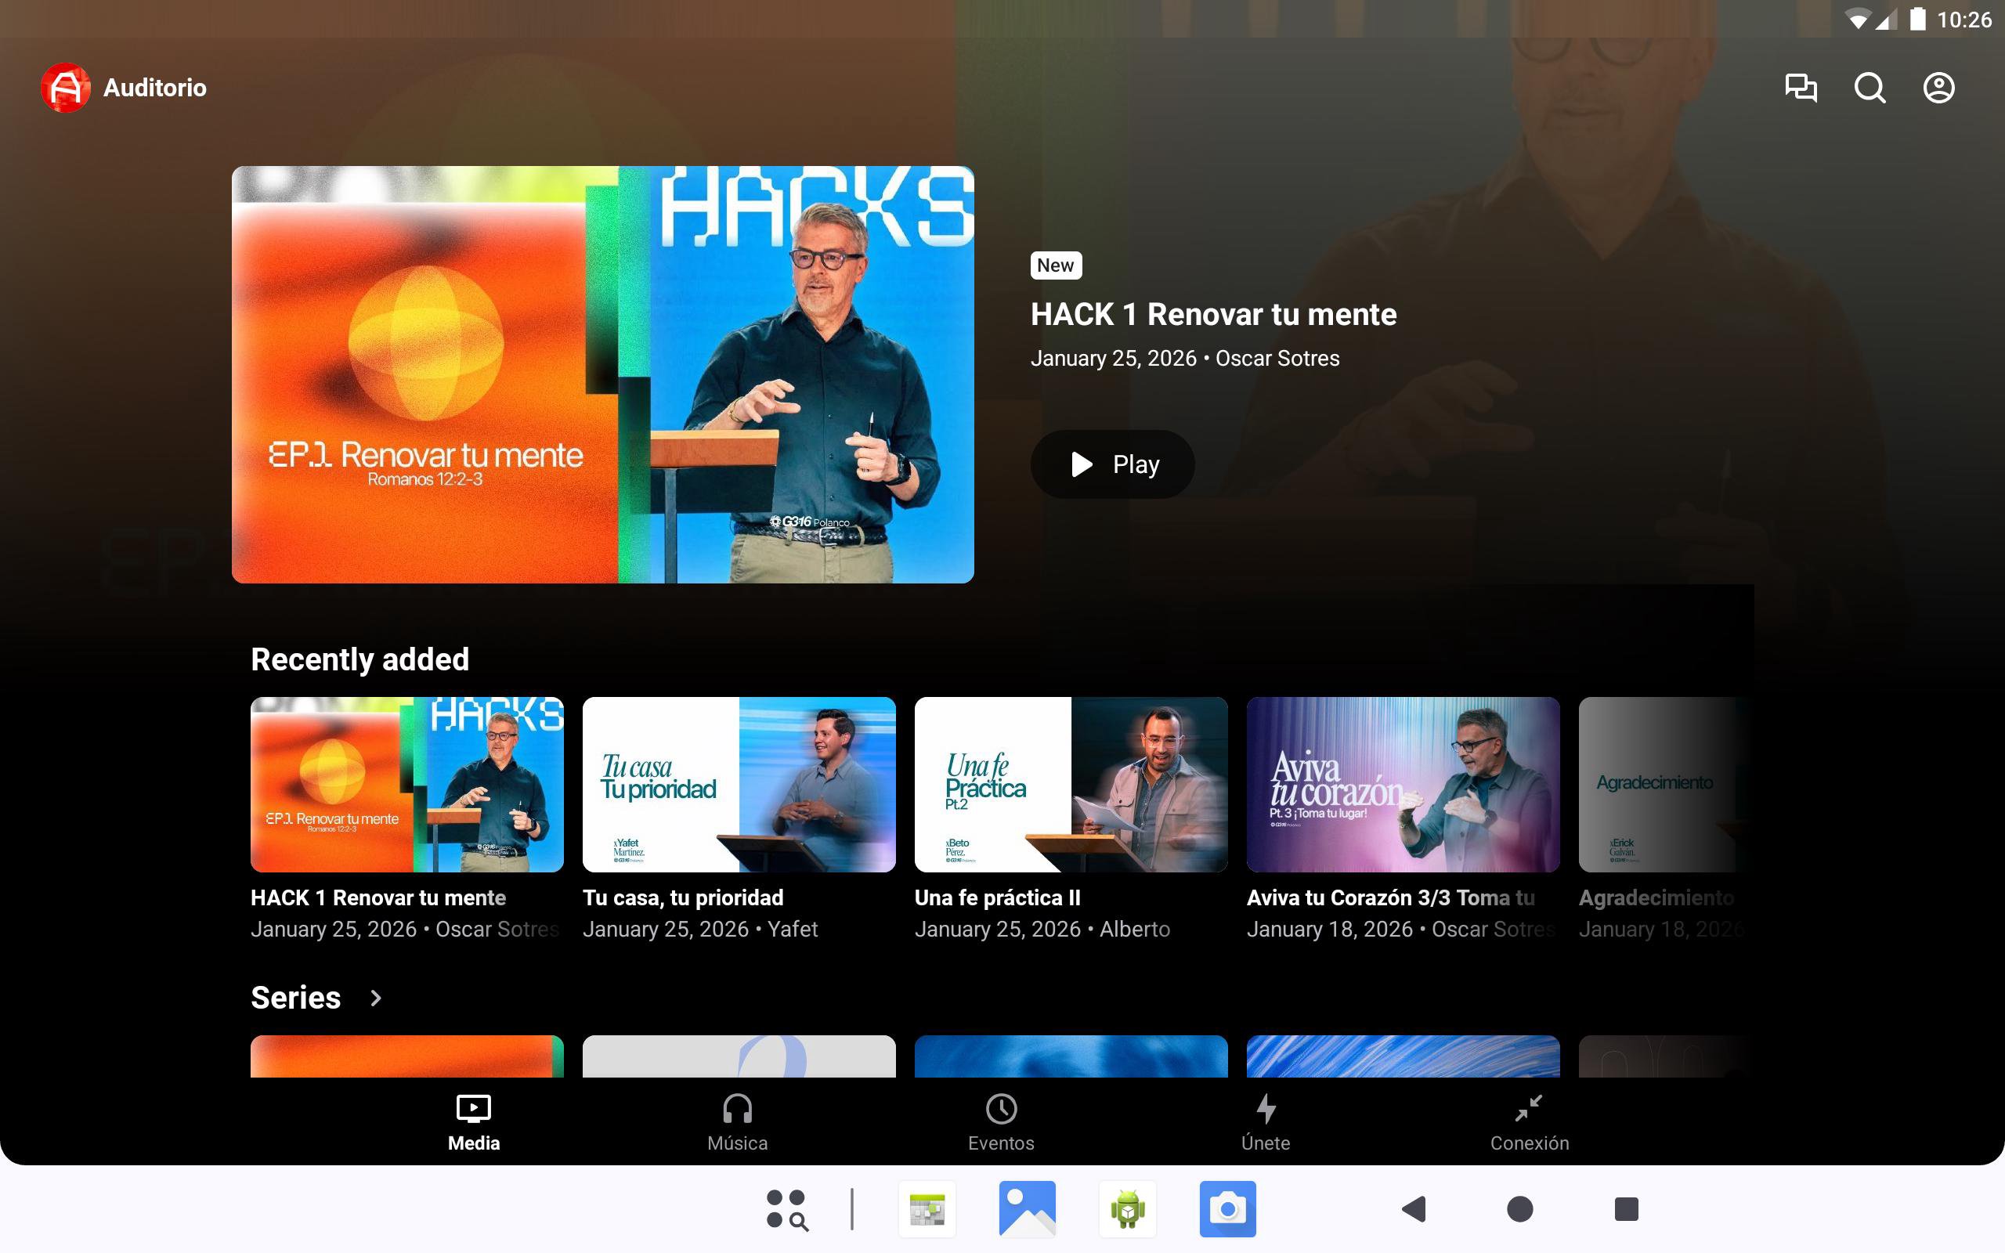Tap the Auditorio logo icon
2005x1253 pixels.
click(x=66, y=88)
